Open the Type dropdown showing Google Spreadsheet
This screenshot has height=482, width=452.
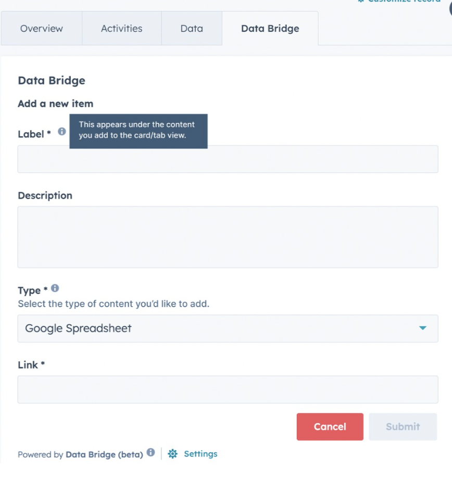(228, 328)
